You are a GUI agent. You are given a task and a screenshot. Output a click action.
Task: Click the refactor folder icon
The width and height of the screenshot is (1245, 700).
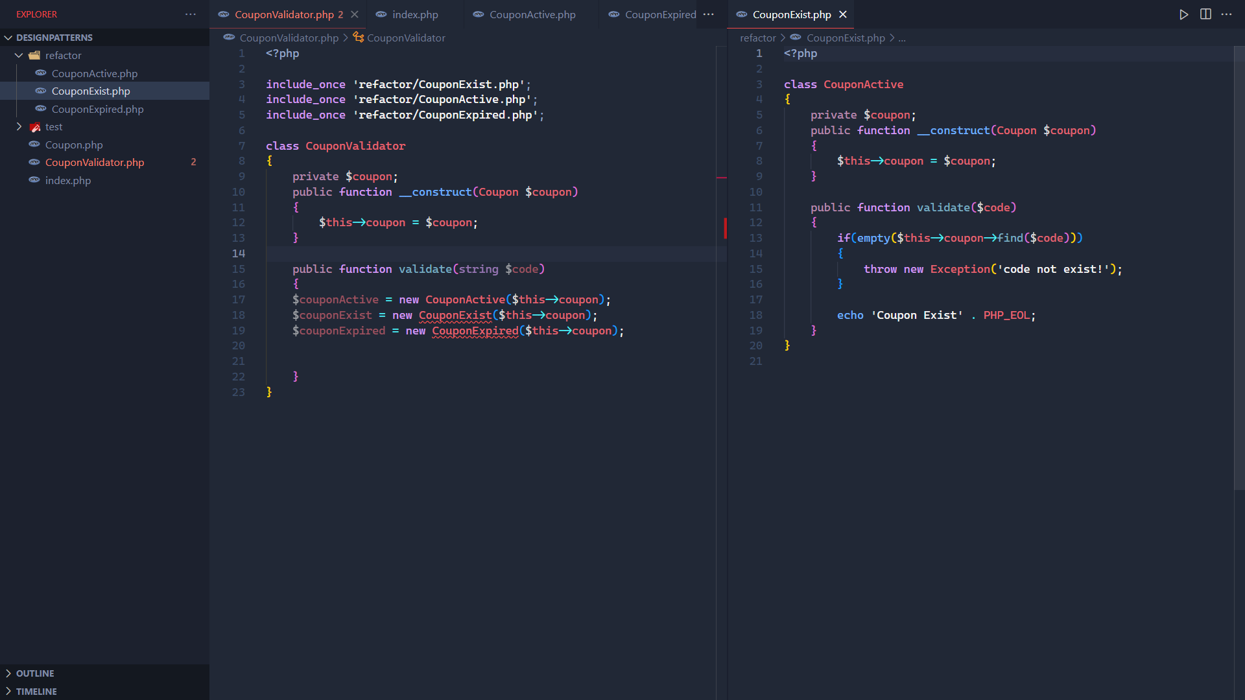[x=34, y=56]
